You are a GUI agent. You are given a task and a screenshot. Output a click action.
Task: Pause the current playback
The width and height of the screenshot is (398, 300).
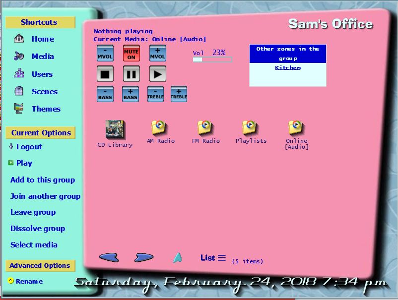[x=131, y=74]
